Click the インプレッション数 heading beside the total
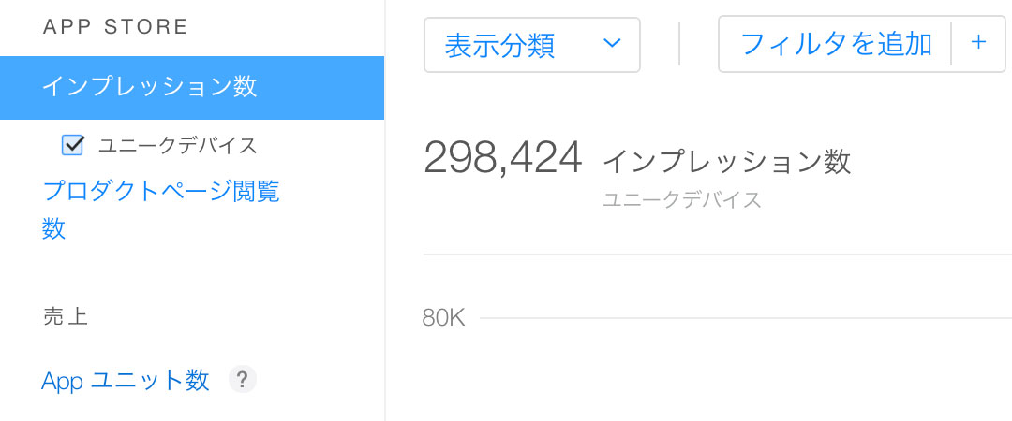 726,161
